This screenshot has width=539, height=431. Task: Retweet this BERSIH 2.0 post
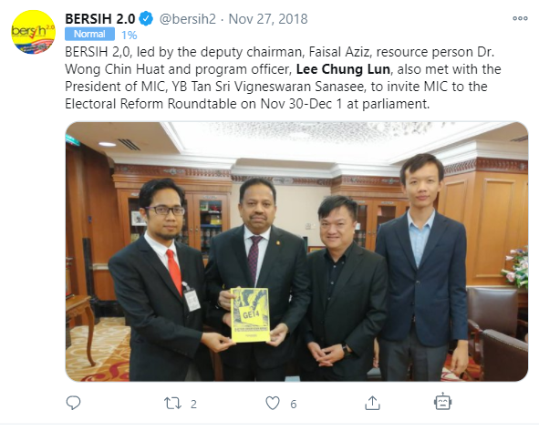172,403
